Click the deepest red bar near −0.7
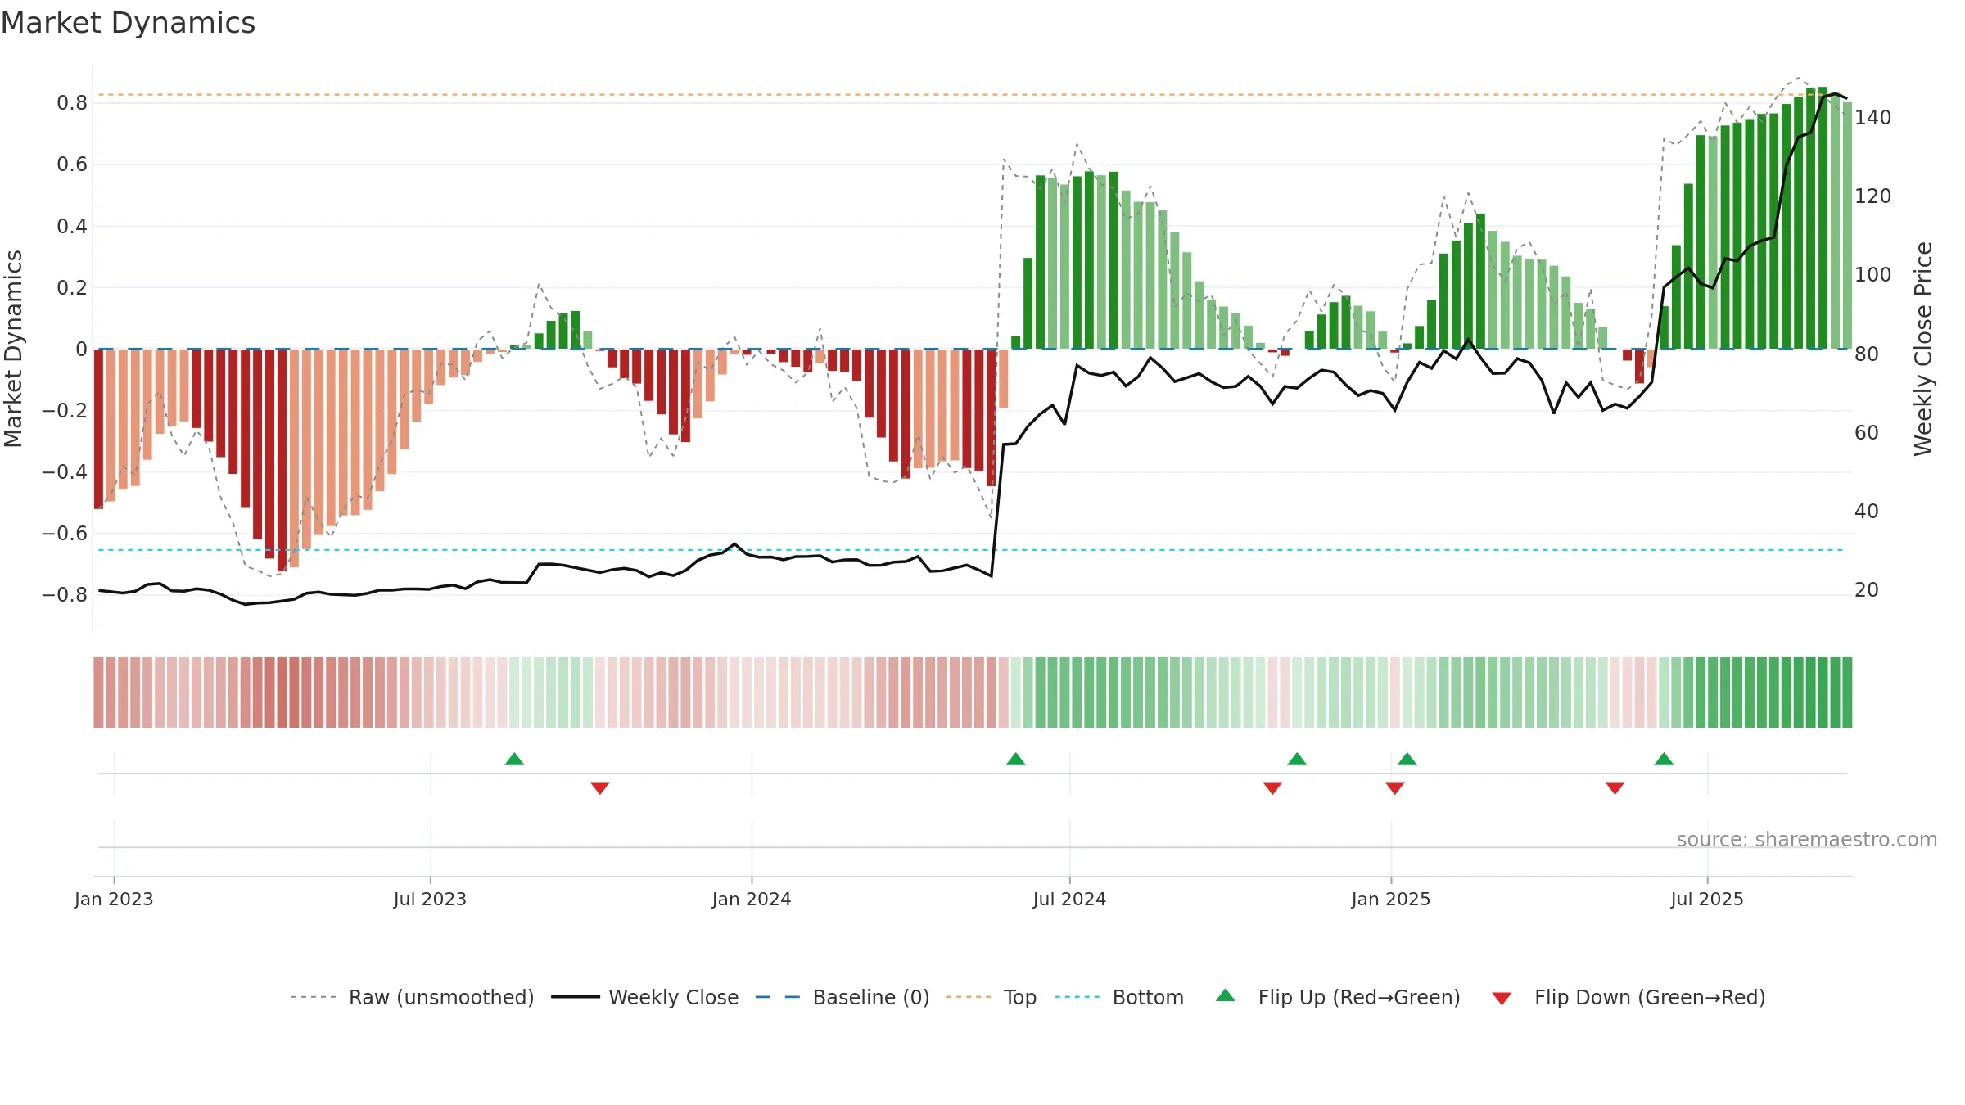1965x1105 pixels. click(282, 460)
